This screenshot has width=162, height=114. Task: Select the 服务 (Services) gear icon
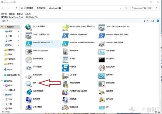tap(28, 84)
